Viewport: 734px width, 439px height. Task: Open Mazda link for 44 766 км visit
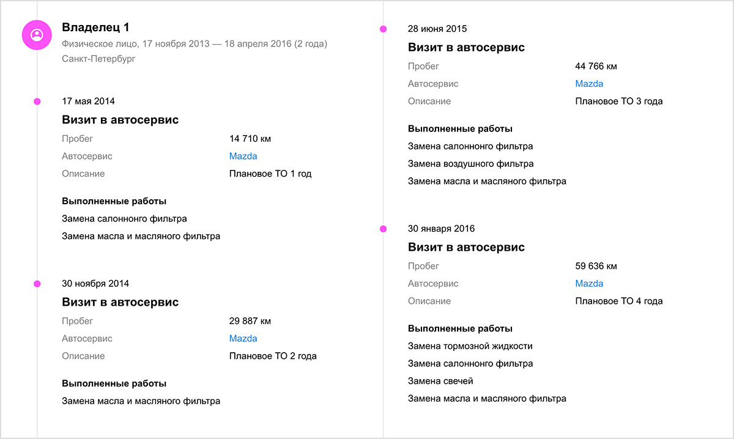[x=589, y=84]
